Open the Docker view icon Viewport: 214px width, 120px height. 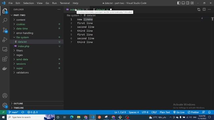5,68
